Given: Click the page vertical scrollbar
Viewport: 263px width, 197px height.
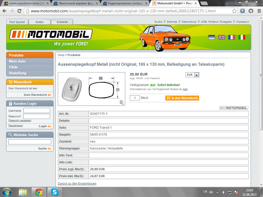Looking at the screenshot, I should click(261, 75).
